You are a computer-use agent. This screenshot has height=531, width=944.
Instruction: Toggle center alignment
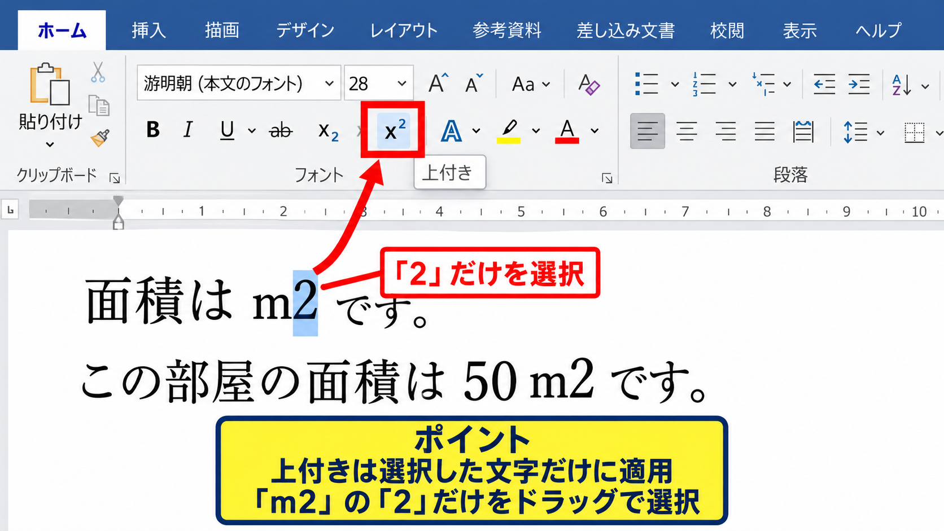(687, 131)
